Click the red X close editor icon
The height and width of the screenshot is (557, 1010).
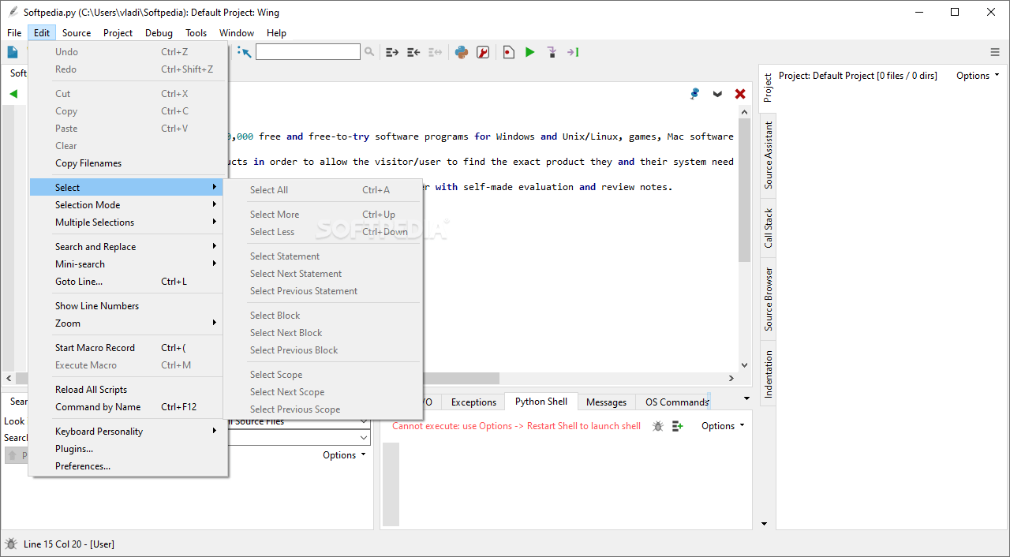tap(740, 94)
